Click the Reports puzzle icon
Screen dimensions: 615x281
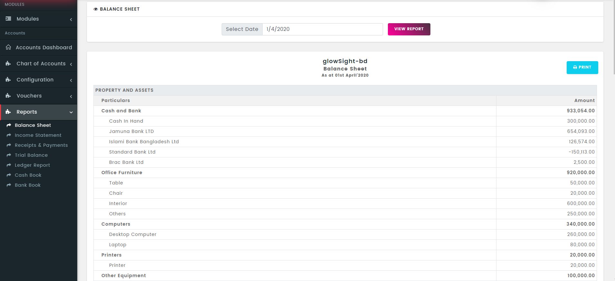[8, 112]
